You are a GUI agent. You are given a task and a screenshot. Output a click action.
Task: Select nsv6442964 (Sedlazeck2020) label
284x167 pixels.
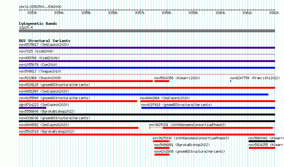(165, 98)
